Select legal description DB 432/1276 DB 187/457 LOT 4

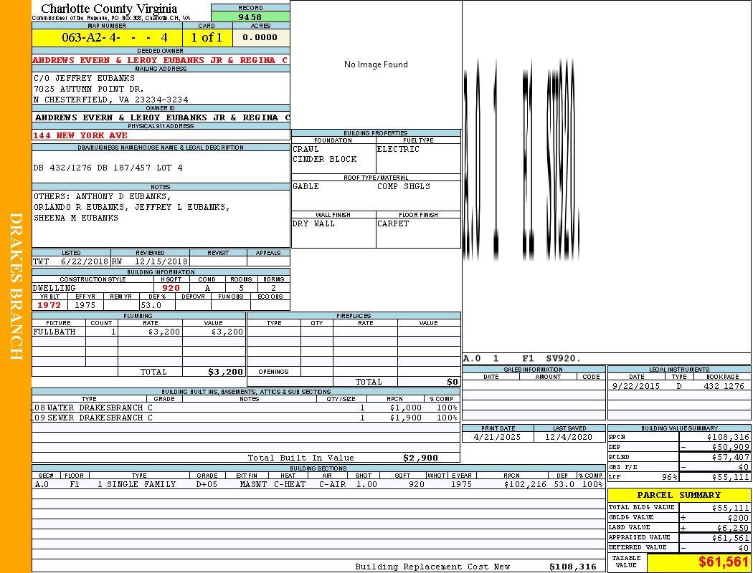click(x=108, y=168)
